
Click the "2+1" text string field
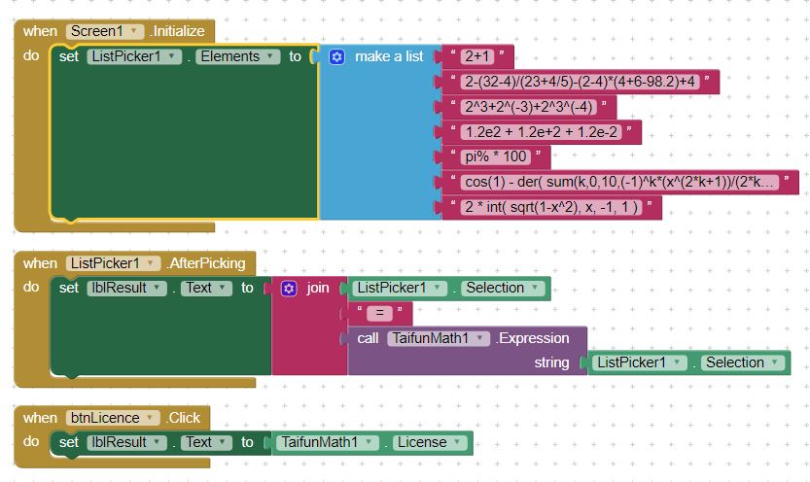tap(477, 57)
